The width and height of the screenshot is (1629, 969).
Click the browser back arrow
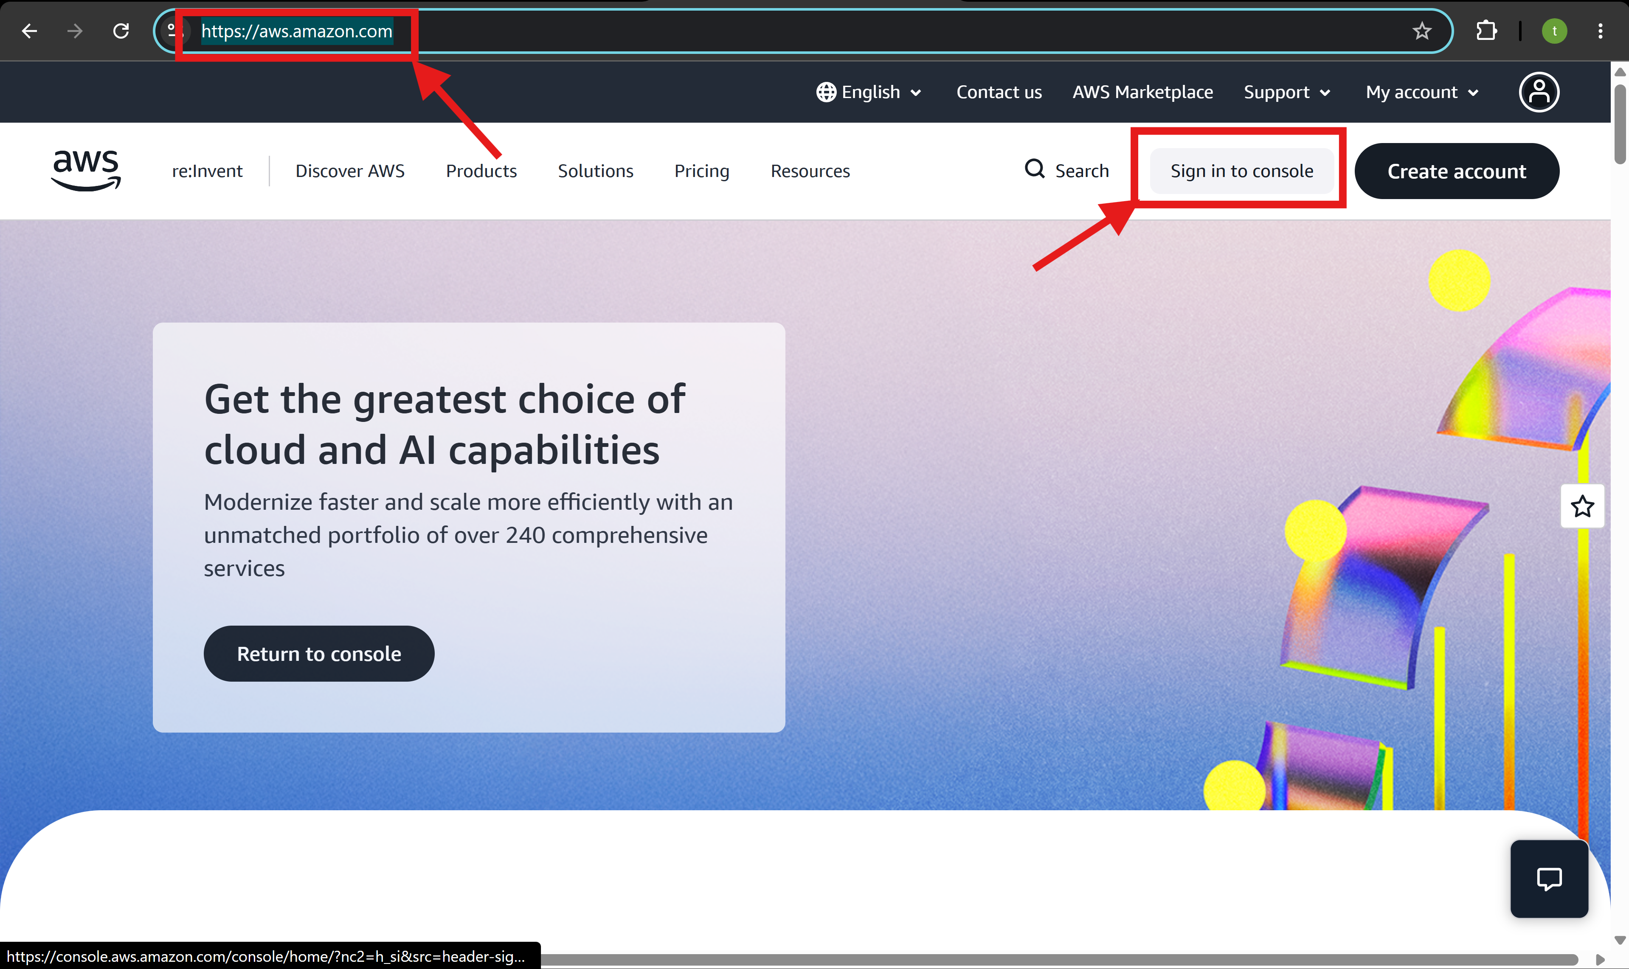[x=29, y=31]
